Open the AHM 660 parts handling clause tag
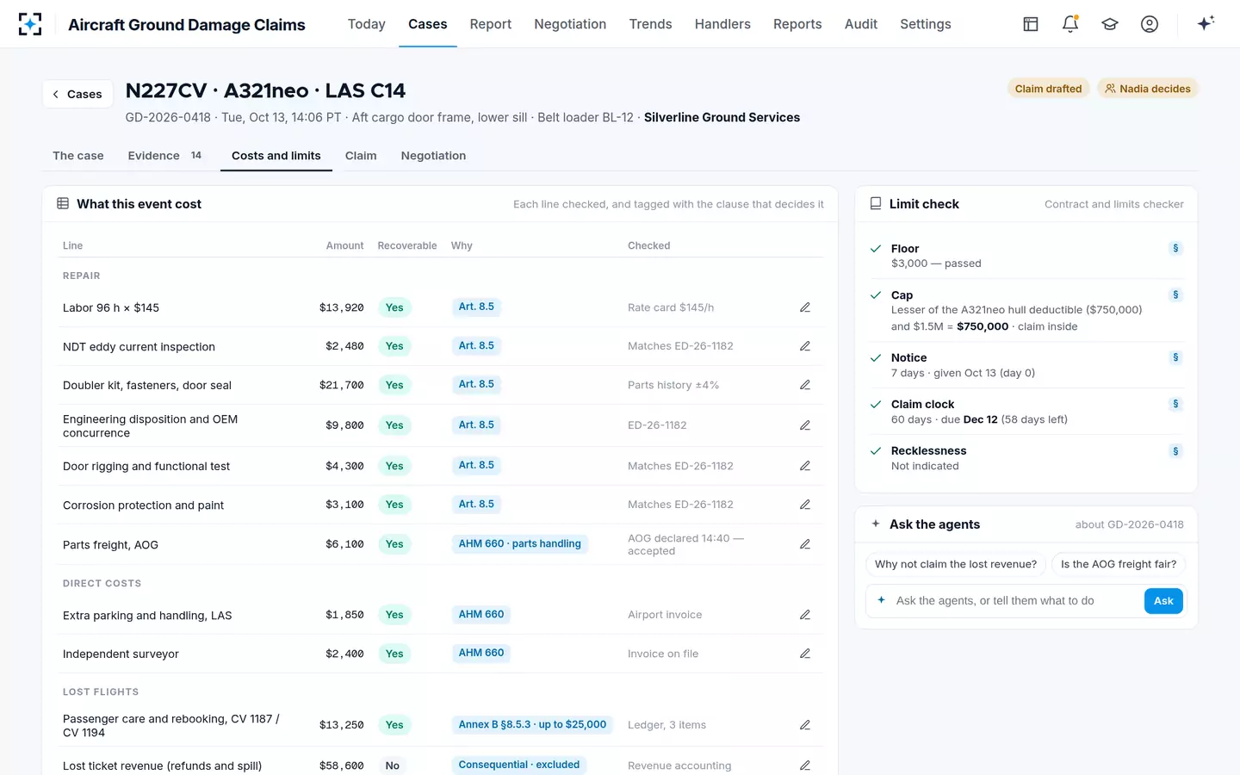Screen dimensions: 1240x775 [x=520, y=544]
